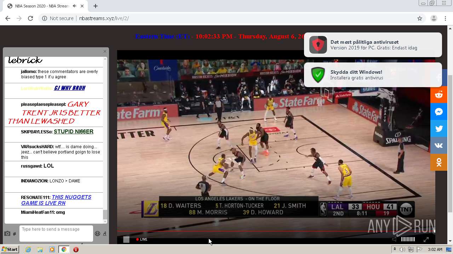The height and width of the screenshot is (254, 453).
Task: Open a new browser tab
Action: [96, 6]
